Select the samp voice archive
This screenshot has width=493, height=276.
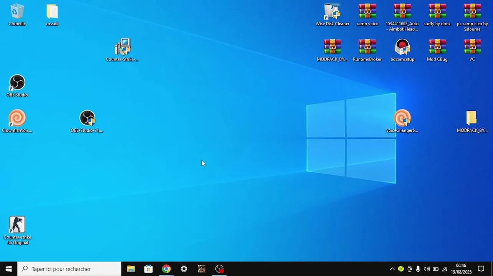(x=367, y=15)
